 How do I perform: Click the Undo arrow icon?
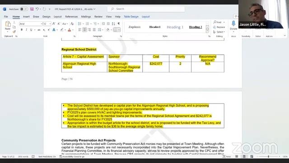[x=37, y=9]
